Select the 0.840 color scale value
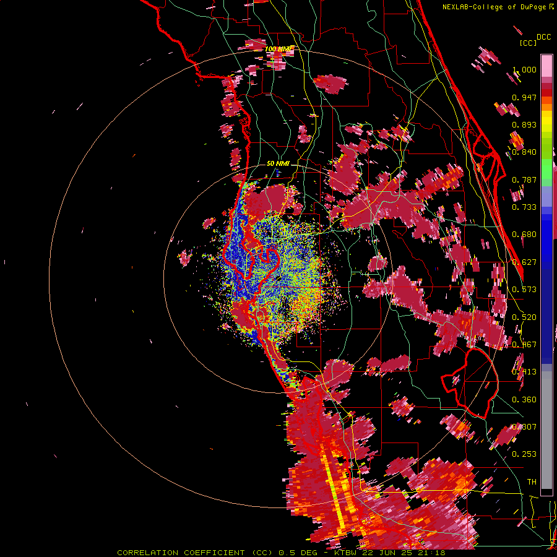 524,152
